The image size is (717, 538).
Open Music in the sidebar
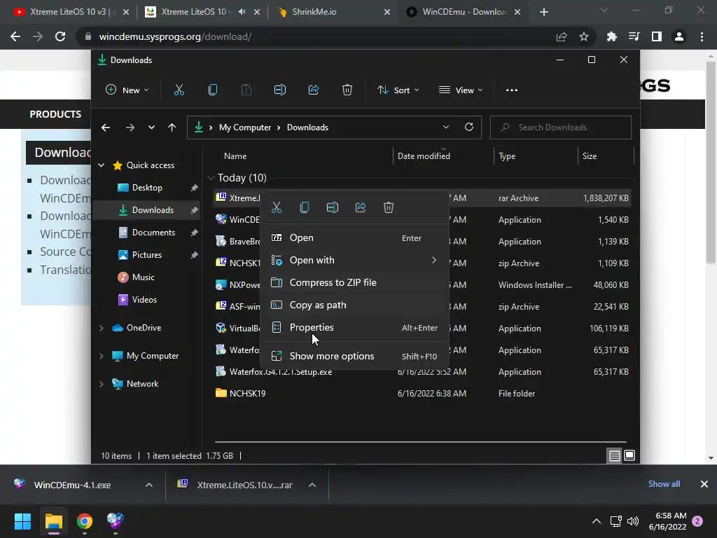(143, 277)
